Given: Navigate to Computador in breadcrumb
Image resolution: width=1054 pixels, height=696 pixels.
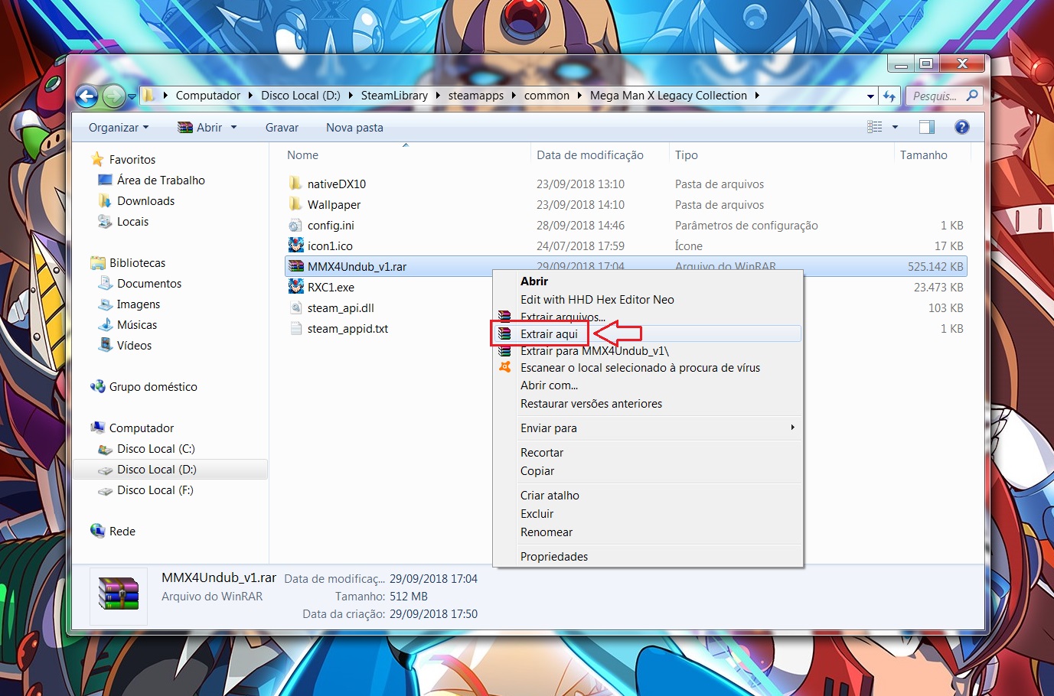Looking at the screenshot, I should 208,96.
